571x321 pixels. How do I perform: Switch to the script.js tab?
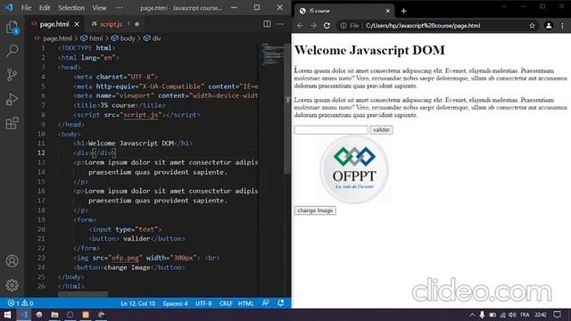click(111, 24)
